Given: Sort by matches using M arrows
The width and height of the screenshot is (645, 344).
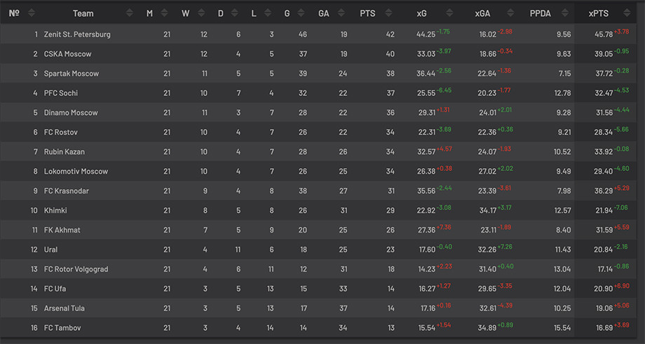Looking at the screenshot, I should (x=164, y=13).
